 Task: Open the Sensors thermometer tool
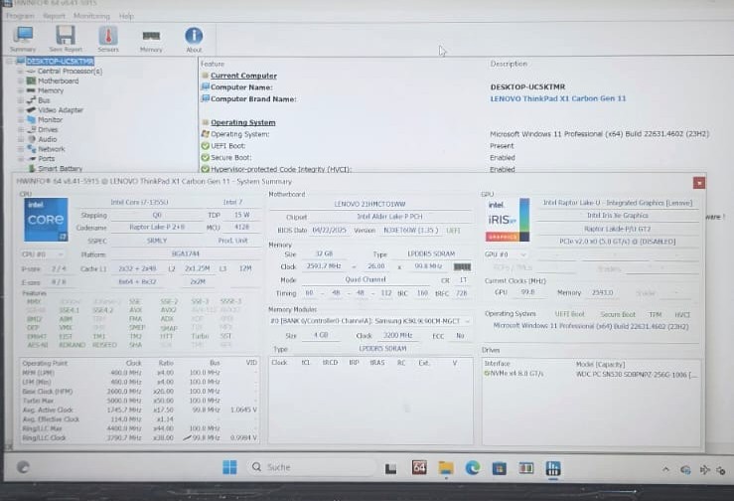coord(108,39)
